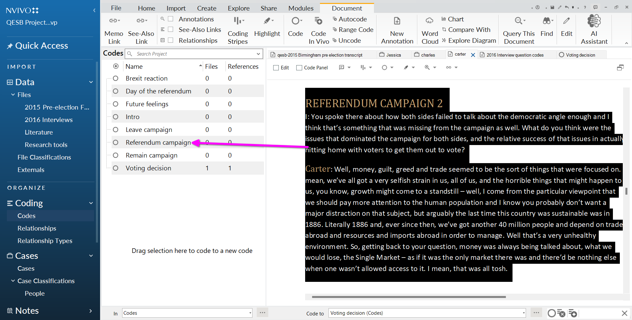
Task: Open the Explore ribbon tab
Action: click(x=238, y=8)
